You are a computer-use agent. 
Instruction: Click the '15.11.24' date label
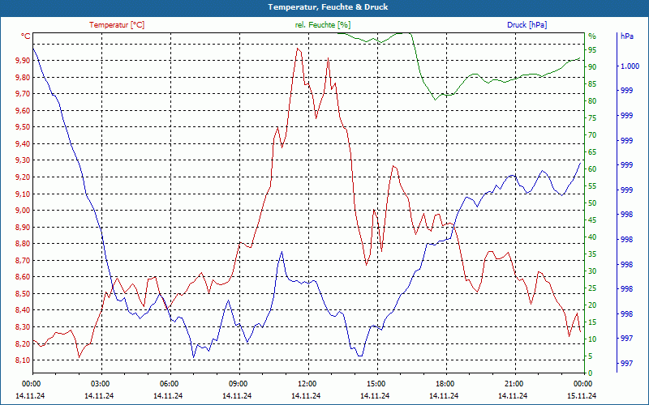click(582, 396)
